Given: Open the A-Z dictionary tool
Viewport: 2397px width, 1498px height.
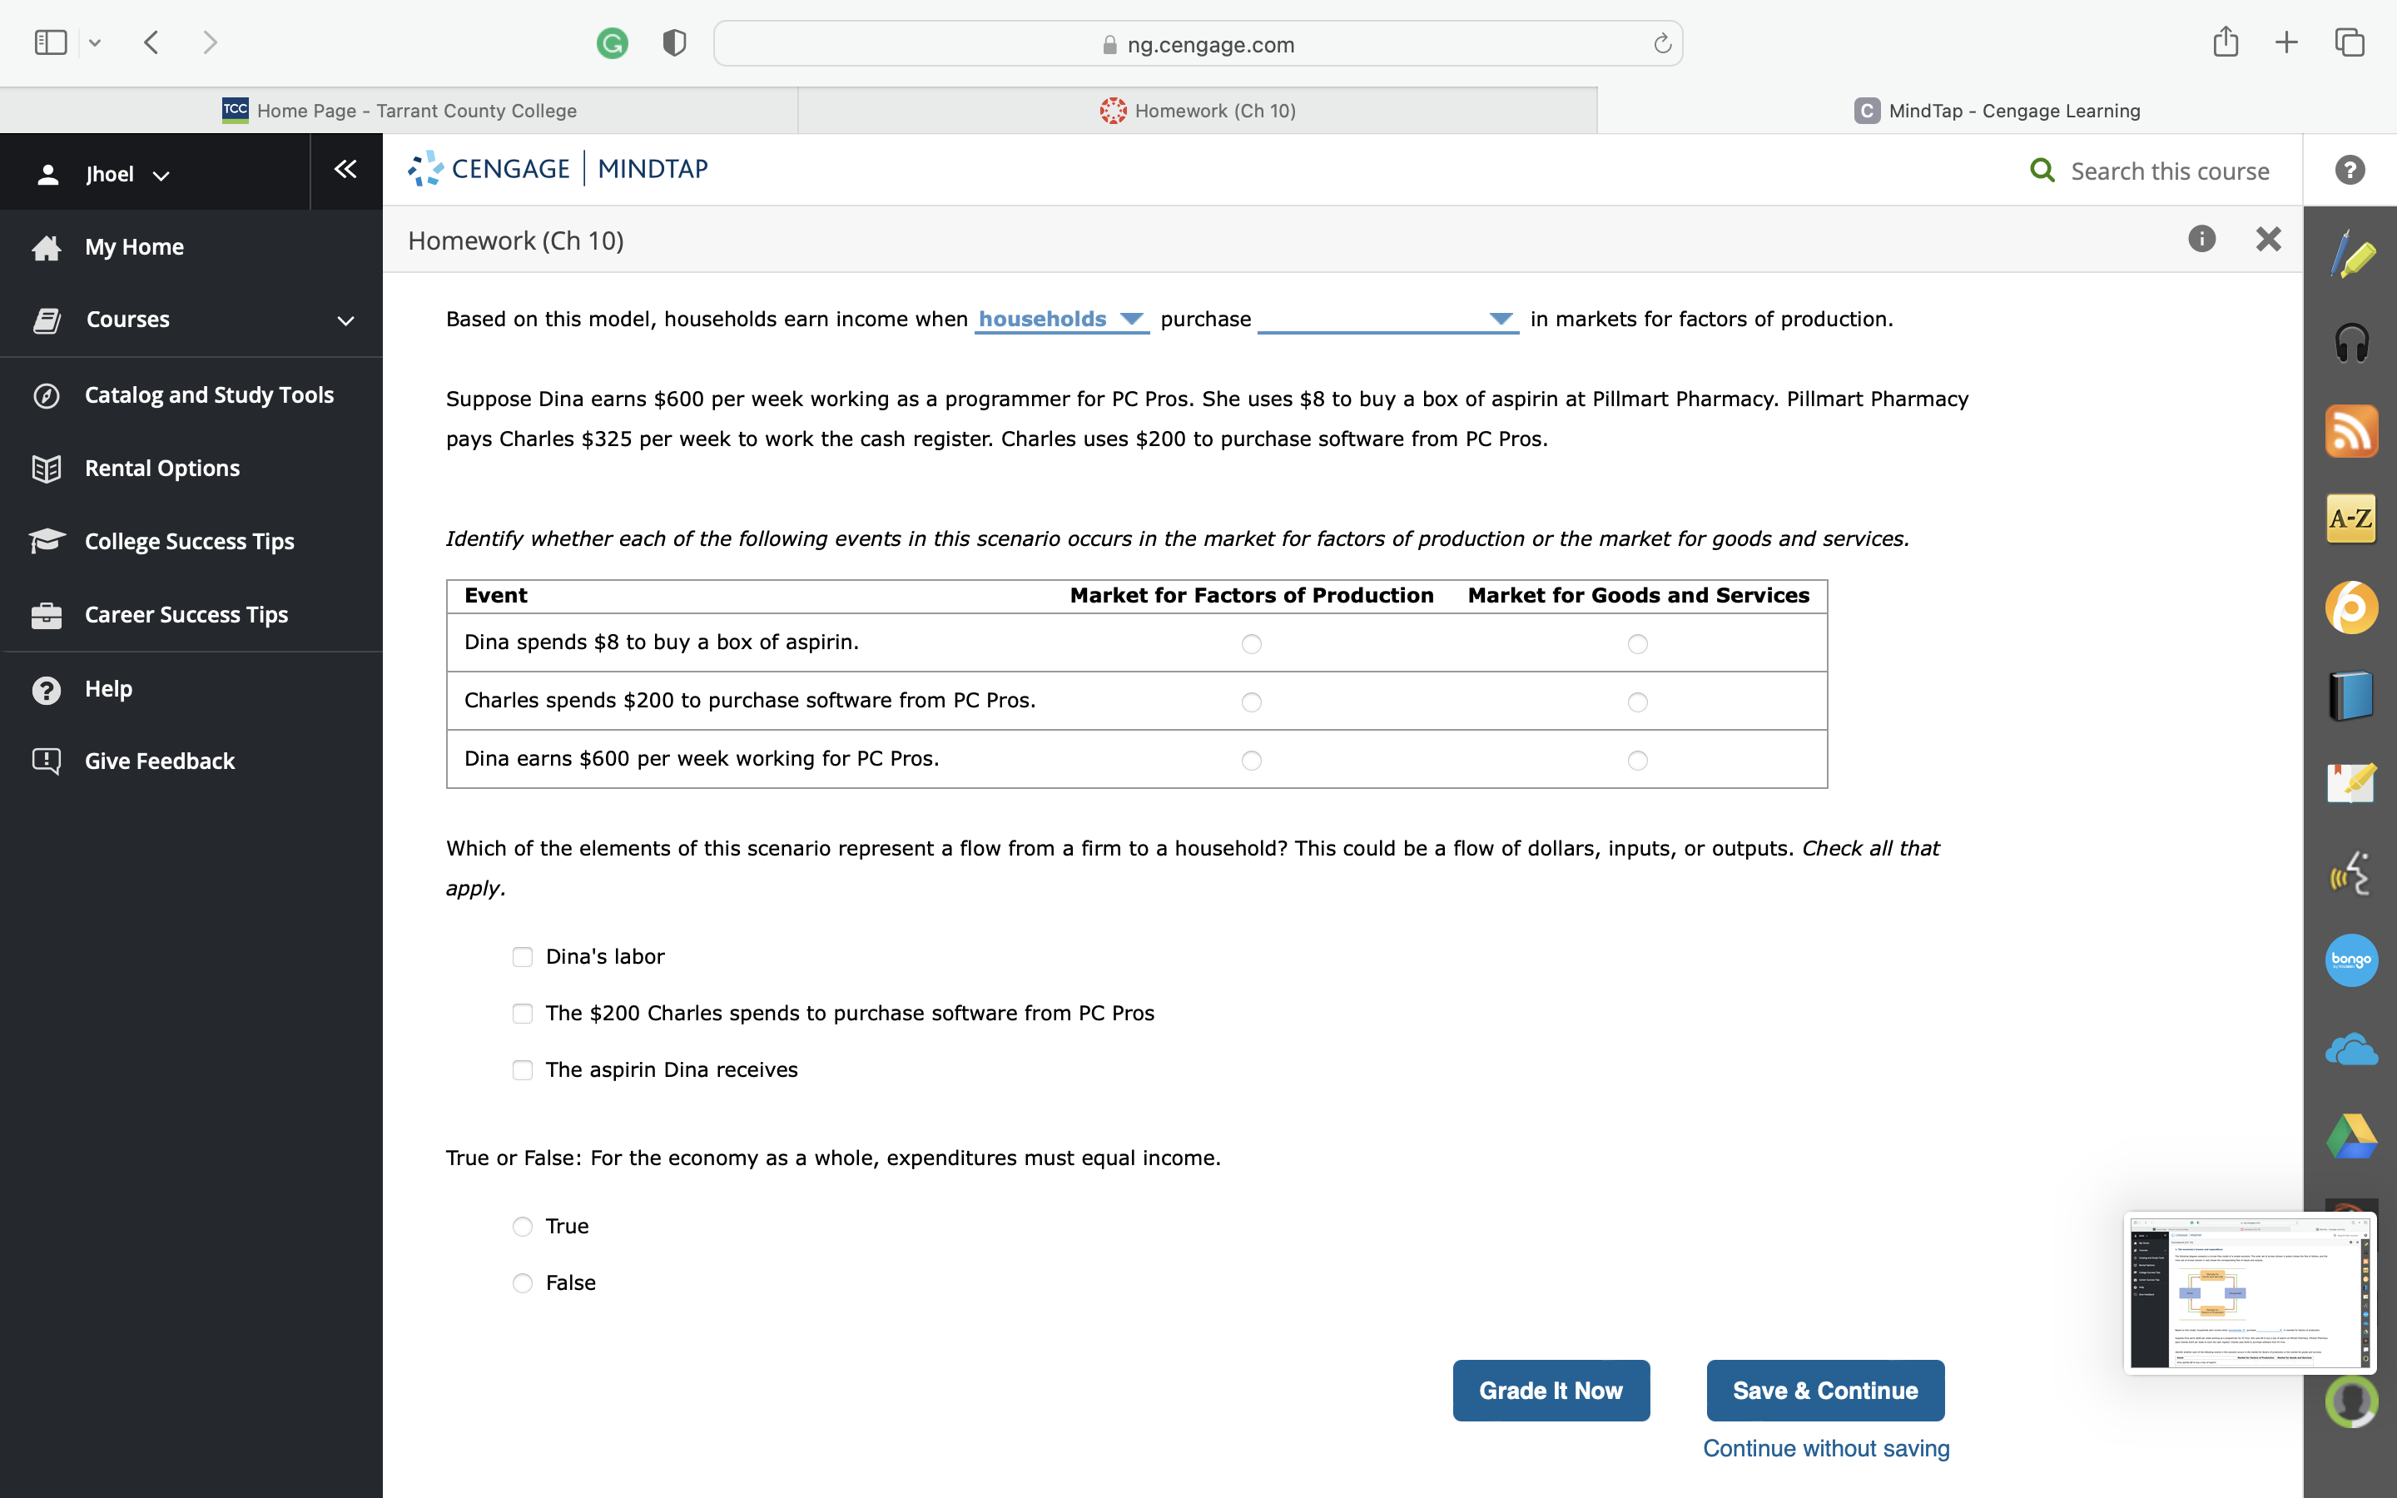Looking at the screenshot, I should [x=2352, y=517].
